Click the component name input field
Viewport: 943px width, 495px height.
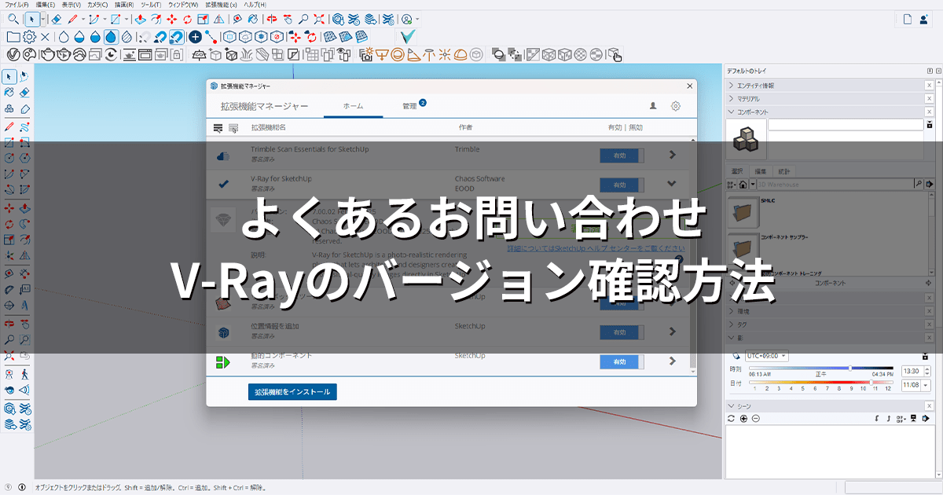[846, 125]
